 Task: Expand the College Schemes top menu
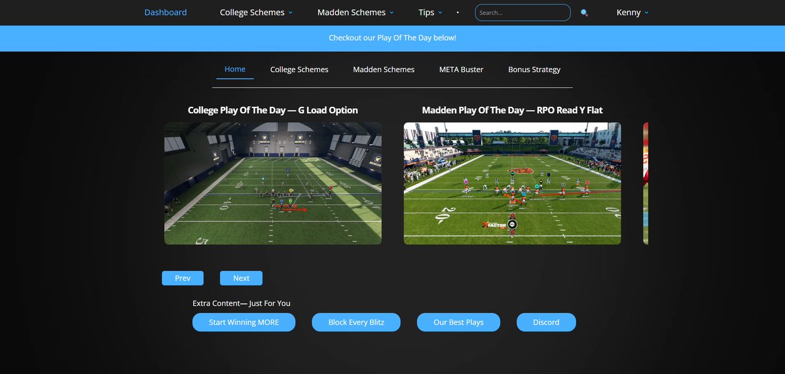coord(257,12)
